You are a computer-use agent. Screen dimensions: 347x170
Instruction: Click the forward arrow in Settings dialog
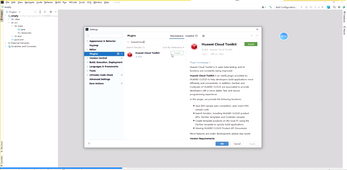coord(257,36)
